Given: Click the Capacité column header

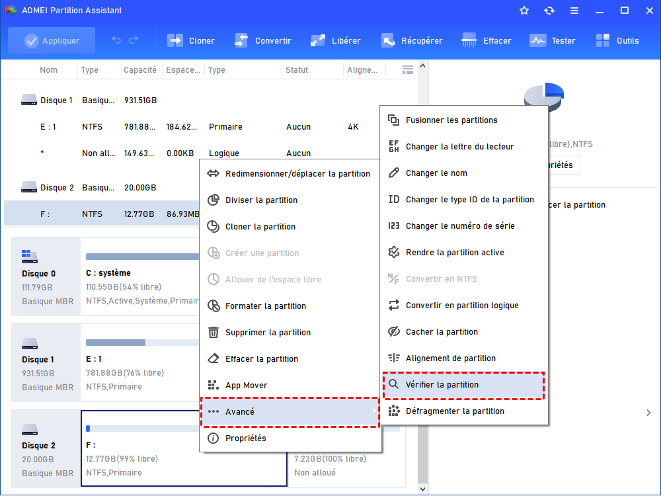Looking at the screenshot, I should (x=139, y=70).
